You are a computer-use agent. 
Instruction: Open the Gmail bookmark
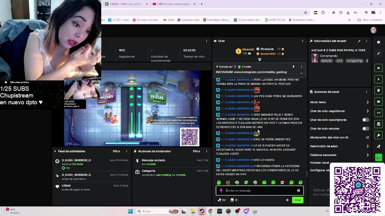click(169, 20)
